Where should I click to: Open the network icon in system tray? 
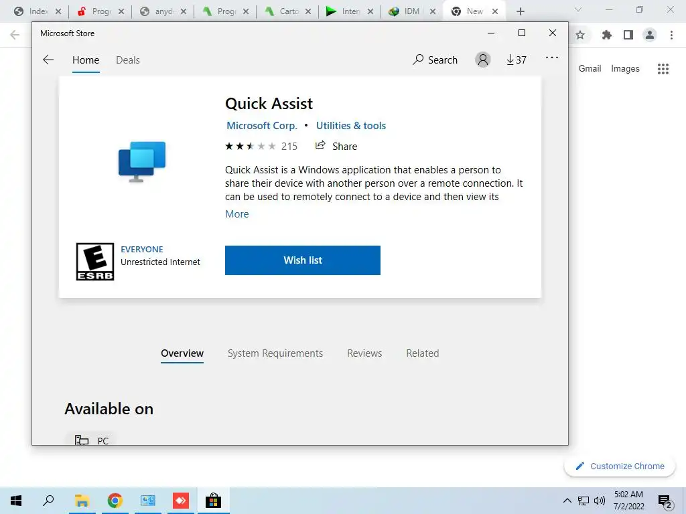pos(584,501)
